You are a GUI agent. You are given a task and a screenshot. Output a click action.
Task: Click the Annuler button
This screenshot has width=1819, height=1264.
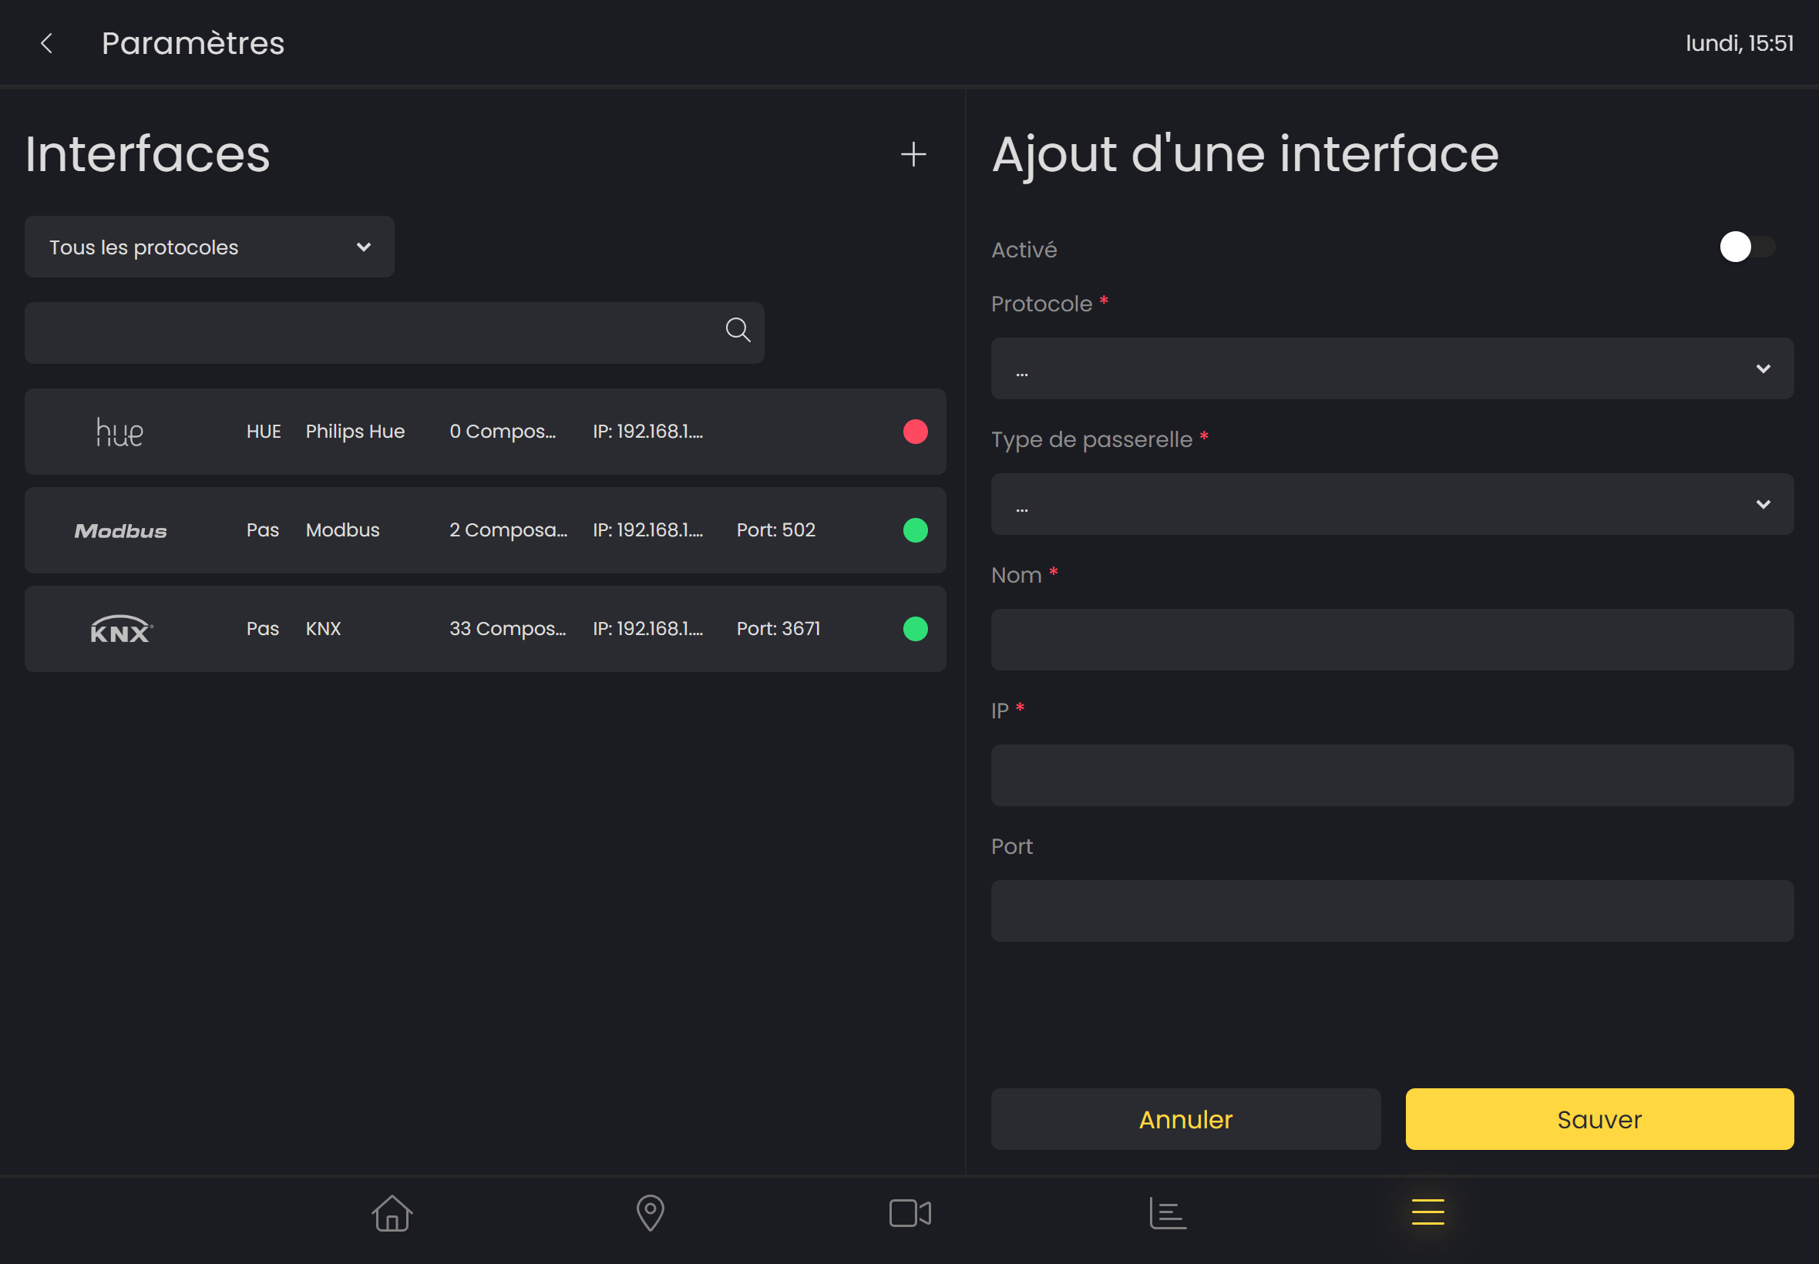pyautogui.click(x=1185, y=1119)
